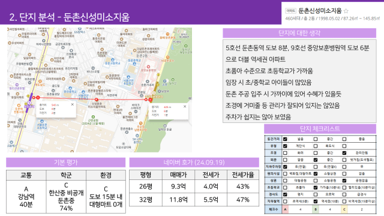
Task: Click the favorite star next to 둔촌신성미소지음
Action: [x=346, y=11]
